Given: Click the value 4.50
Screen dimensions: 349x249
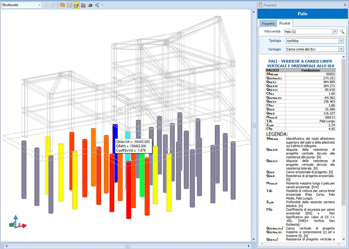Looking at the screenshot, I should tap(332, 129).
